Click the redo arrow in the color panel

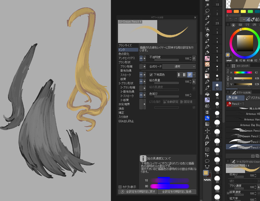pos(236,20)
